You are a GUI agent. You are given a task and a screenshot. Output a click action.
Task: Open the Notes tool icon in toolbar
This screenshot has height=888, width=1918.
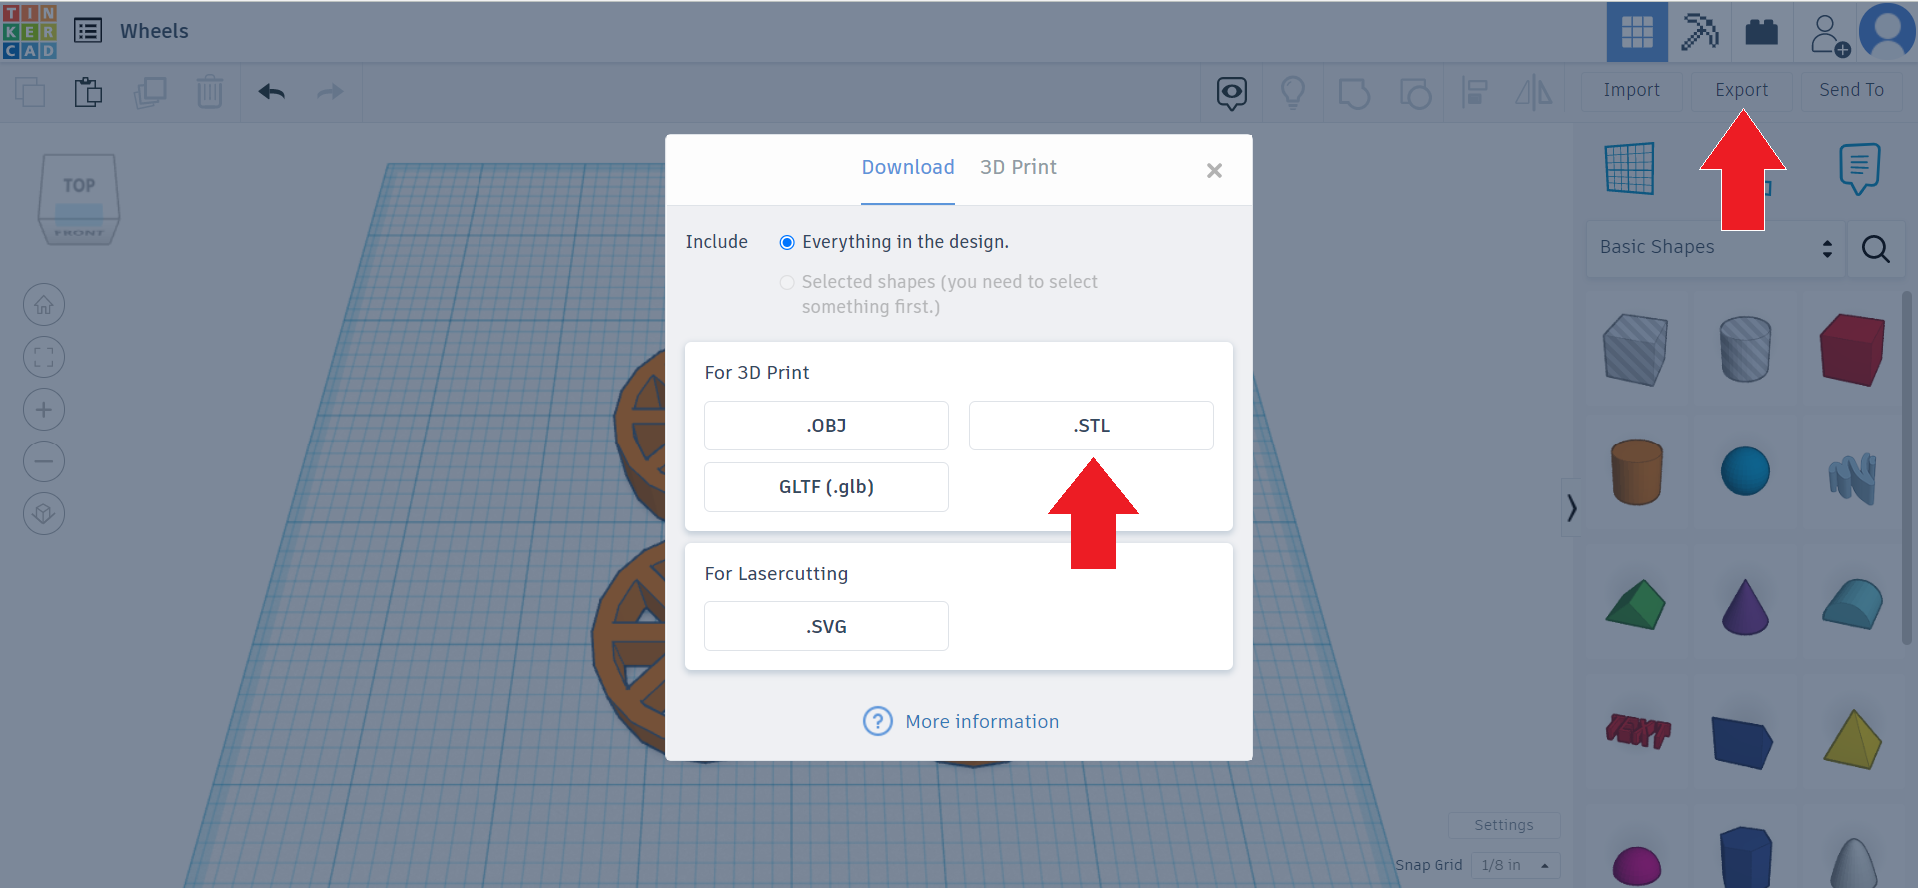(x=1232, y=93)
